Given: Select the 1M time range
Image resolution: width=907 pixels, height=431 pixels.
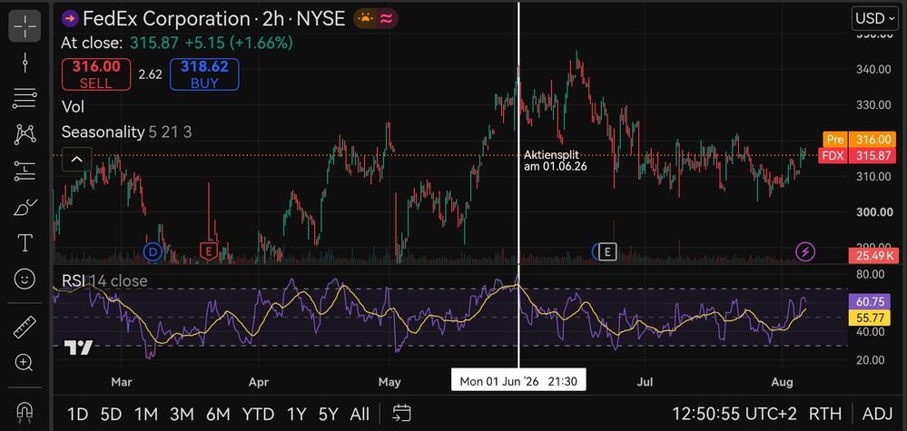Looking at the screenshot, I should [146, 414].
